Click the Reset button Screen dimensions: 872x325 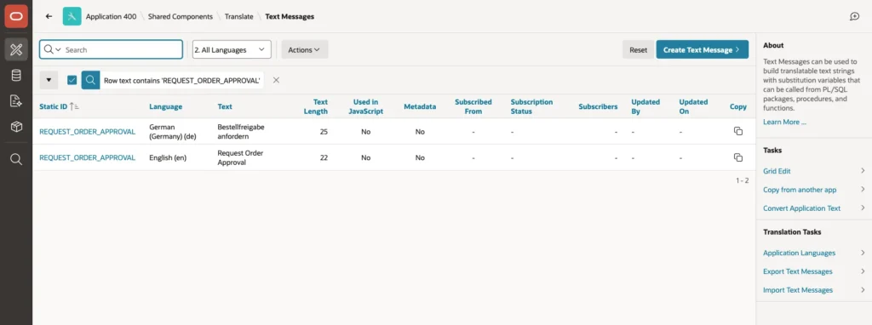pos(638,49)
